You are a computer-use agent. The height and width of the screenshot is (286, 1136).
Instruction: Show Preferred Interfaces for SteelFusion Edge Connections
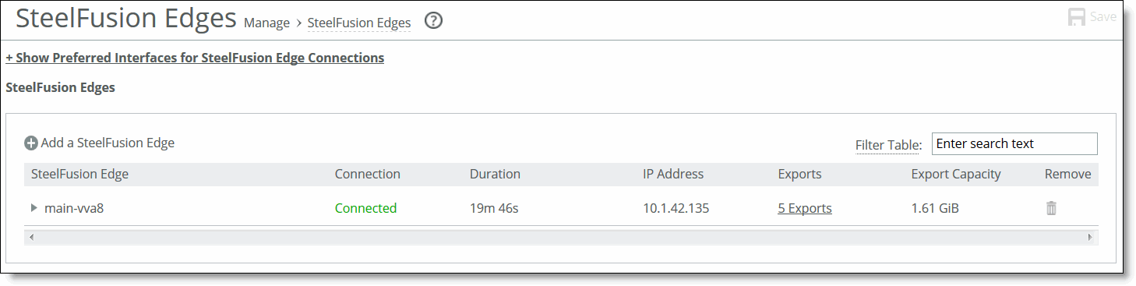(x=195, y=58)
